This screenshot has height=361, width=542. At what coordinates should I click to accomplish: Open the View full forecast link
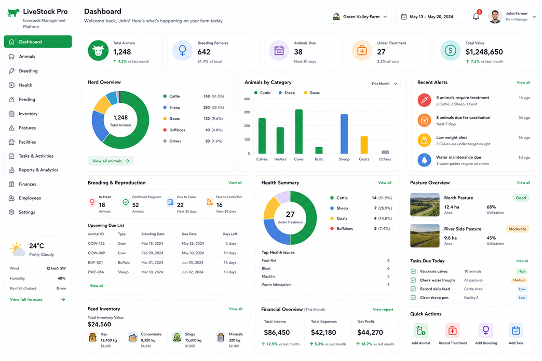pos(37,299)
